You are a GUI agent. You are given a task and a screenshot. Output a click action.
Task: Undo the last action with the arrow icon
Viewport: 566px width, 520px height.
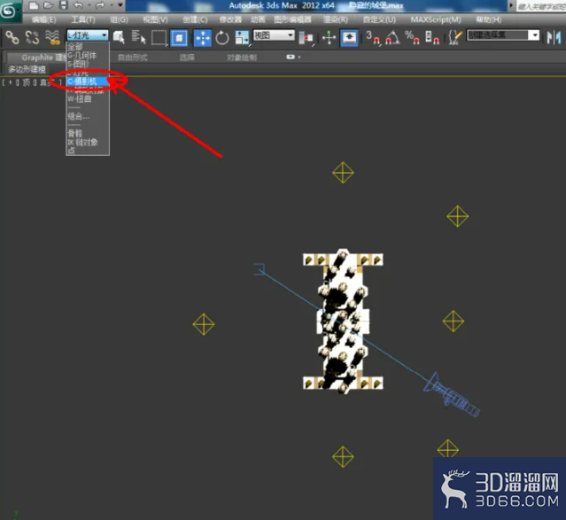pyautogui.click(x=78, y=5)
